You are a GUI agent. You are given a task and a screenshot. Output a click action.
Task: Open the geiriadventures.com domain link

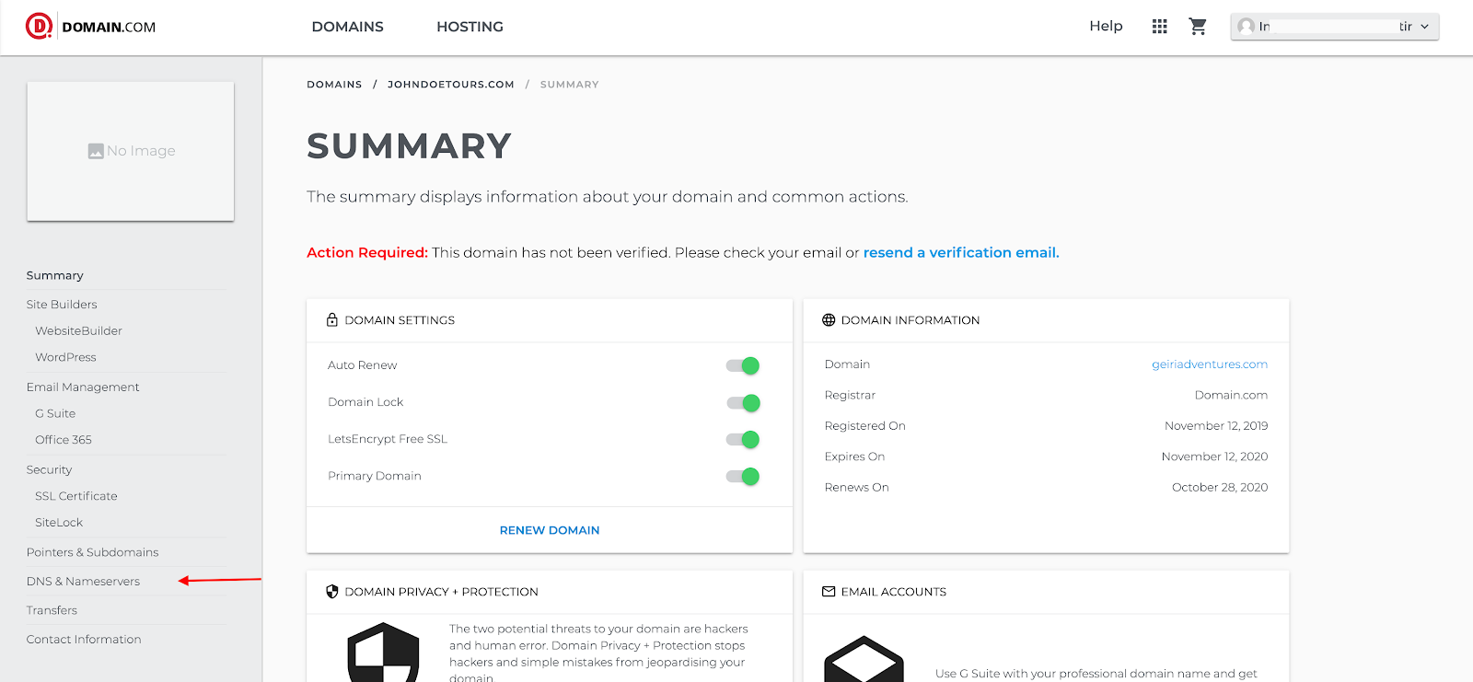click(x=1210, y=364)
